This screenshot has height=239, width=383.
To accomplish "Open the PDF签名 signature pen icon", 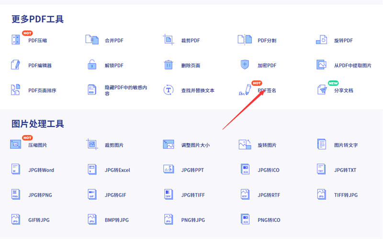I will (245, 90).
